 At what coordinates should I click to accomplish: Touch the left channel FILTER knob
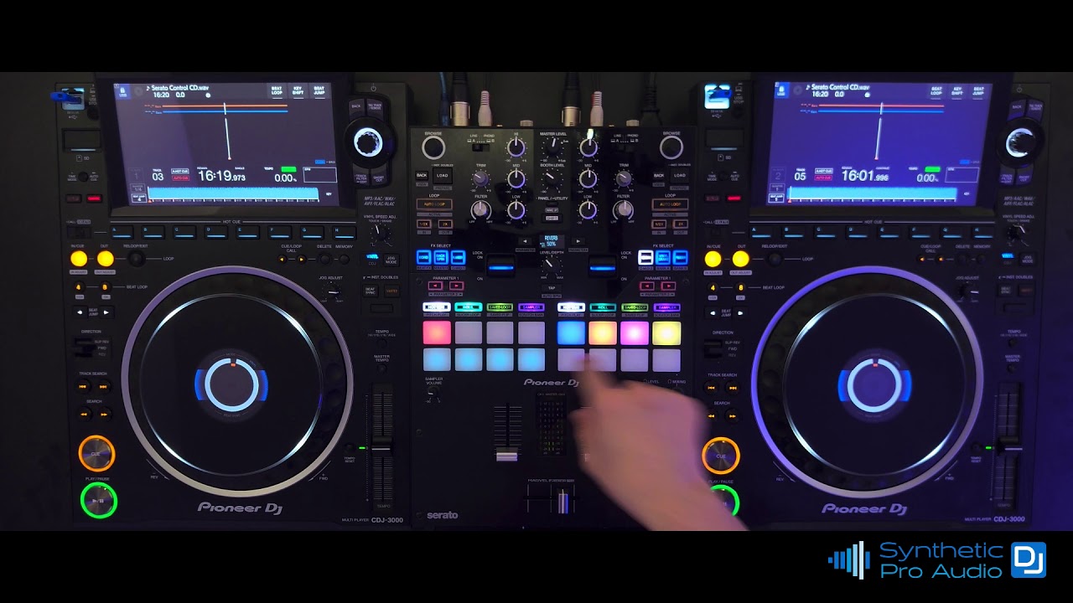coord(480,209)
